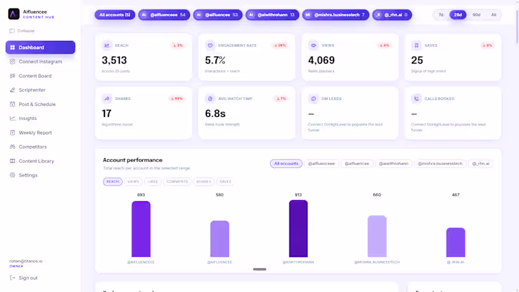This screenshot has width=519, height=292.
Task: Click the Content Board icon
Action: click(x=12, y=76)
